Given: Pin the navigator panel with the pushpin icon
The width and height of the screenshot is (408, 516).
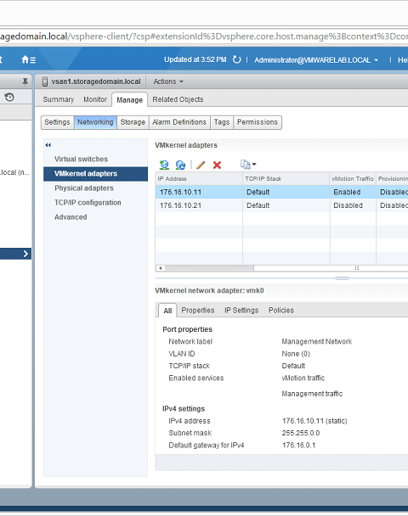Looking at the screenshot, I should (25, 81).
